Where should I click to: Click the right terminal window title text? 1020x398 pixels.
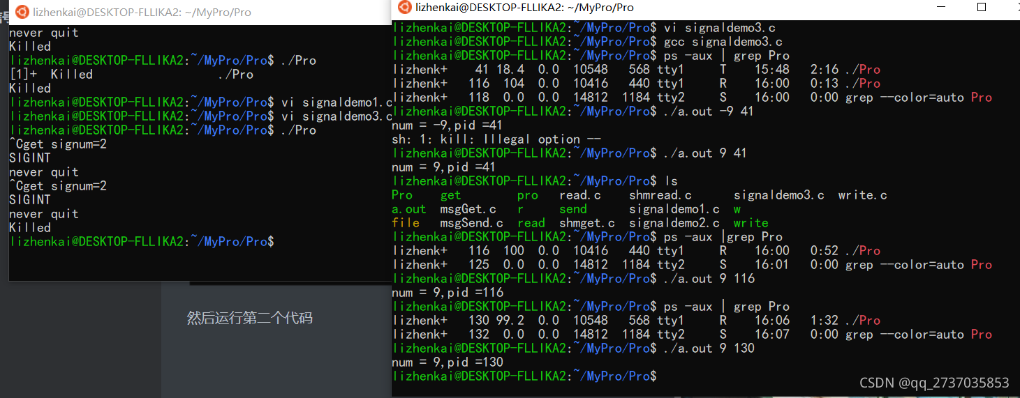click(525, 7)
